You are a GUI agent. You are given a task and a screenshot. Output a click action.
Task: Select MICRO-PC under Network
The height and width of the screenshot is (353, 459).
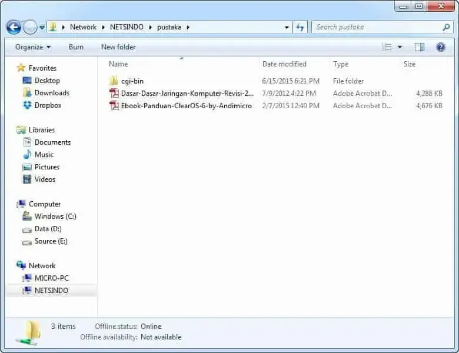coord(51,278)
